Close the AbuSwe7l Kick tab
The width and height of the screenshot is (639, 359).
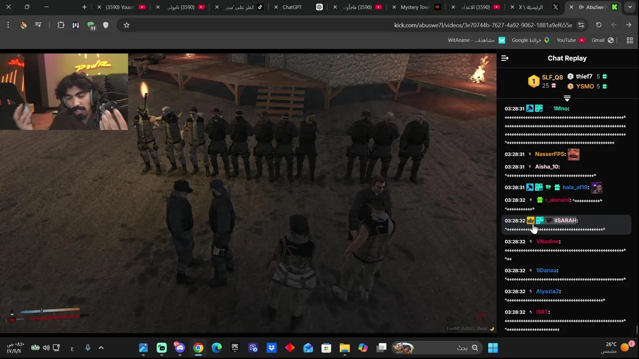pyautogui.click(x=571, y=7)
